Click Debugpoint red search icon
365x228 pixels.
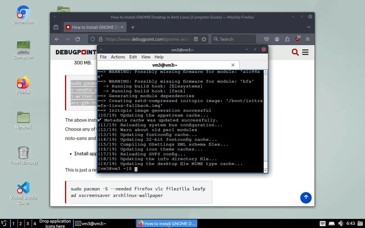(x=295, y=52)
